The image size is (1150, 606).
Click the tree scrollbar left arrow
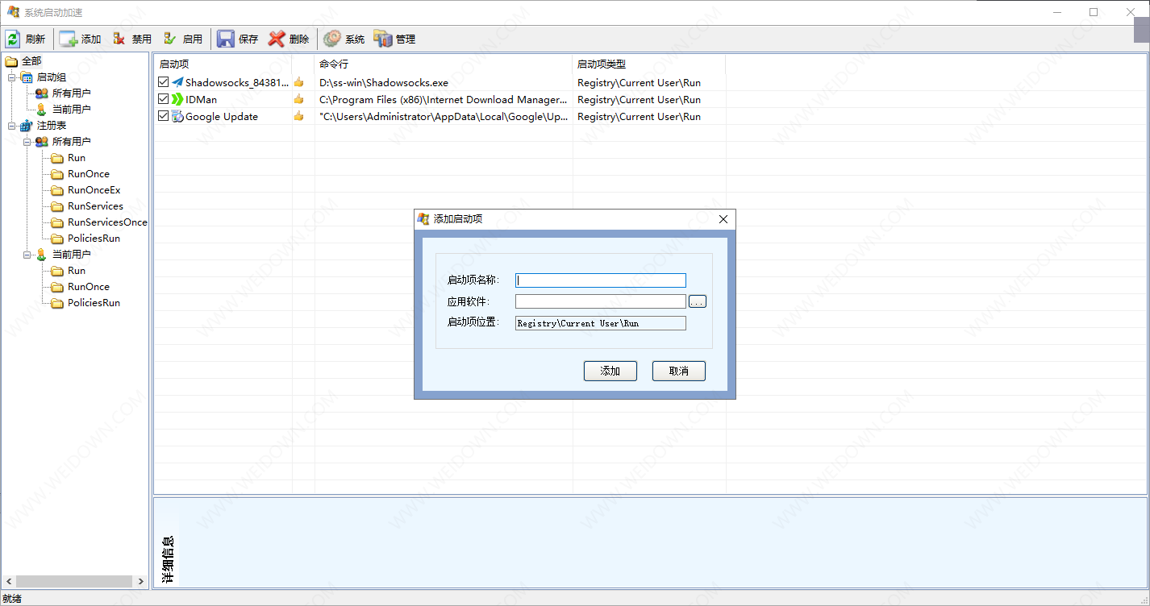click(x=8, y=581)
